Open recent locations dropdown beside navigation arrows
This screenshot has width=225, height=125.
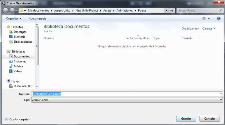17,11
